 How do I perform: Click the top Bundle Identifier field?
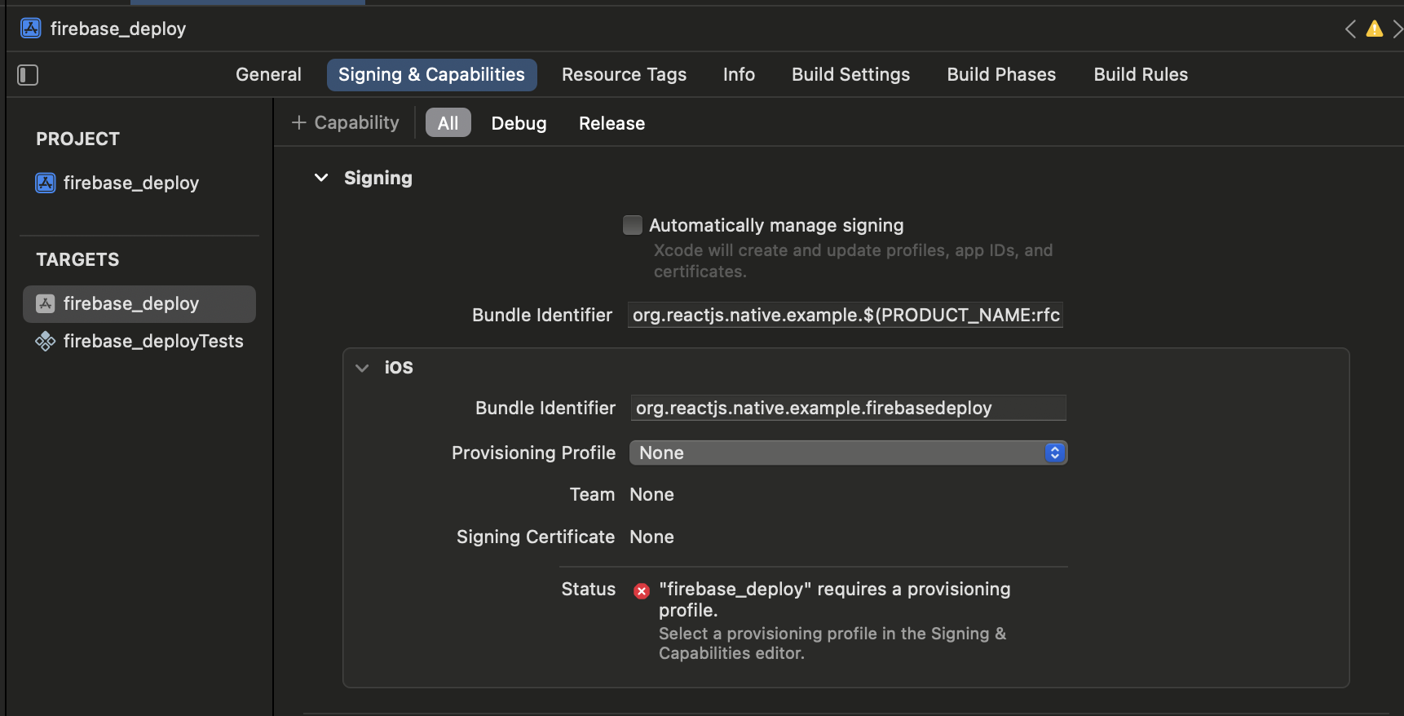tap(845, 315)
